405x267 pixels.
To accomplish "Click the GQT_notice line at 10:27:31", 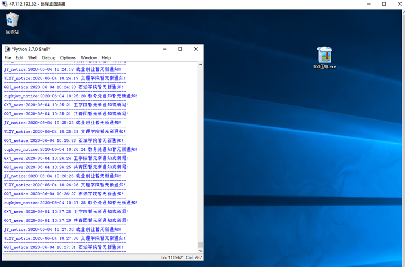I will coord(64,247).
